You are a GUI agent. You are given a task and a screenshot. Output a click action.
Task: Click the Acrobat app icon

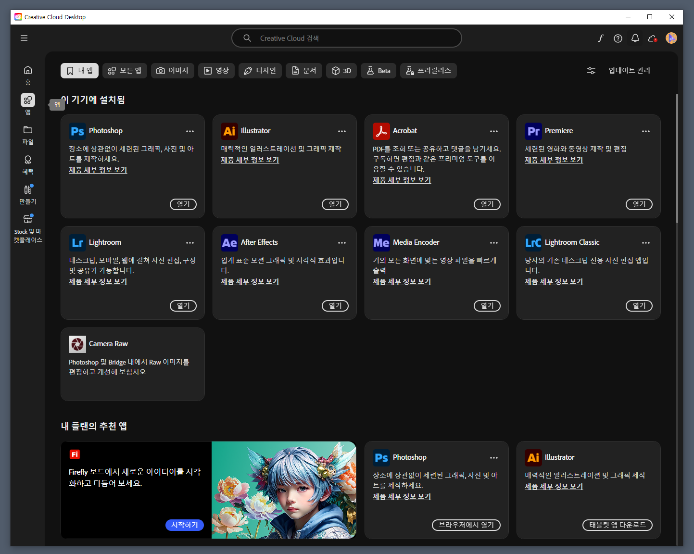click(x=381, y=131)
